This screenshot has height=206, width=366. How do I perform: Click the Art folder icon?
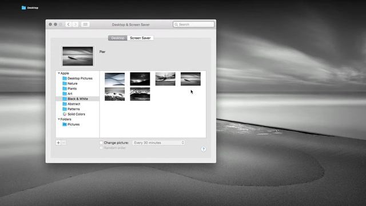[x=65, y=94]
